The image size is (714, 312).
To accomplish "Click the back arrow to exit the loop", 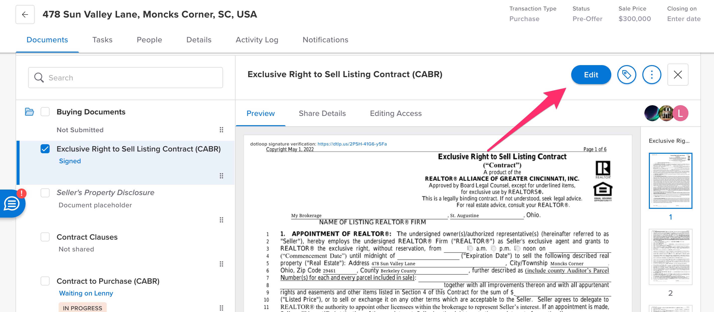I will click(25, 15).
